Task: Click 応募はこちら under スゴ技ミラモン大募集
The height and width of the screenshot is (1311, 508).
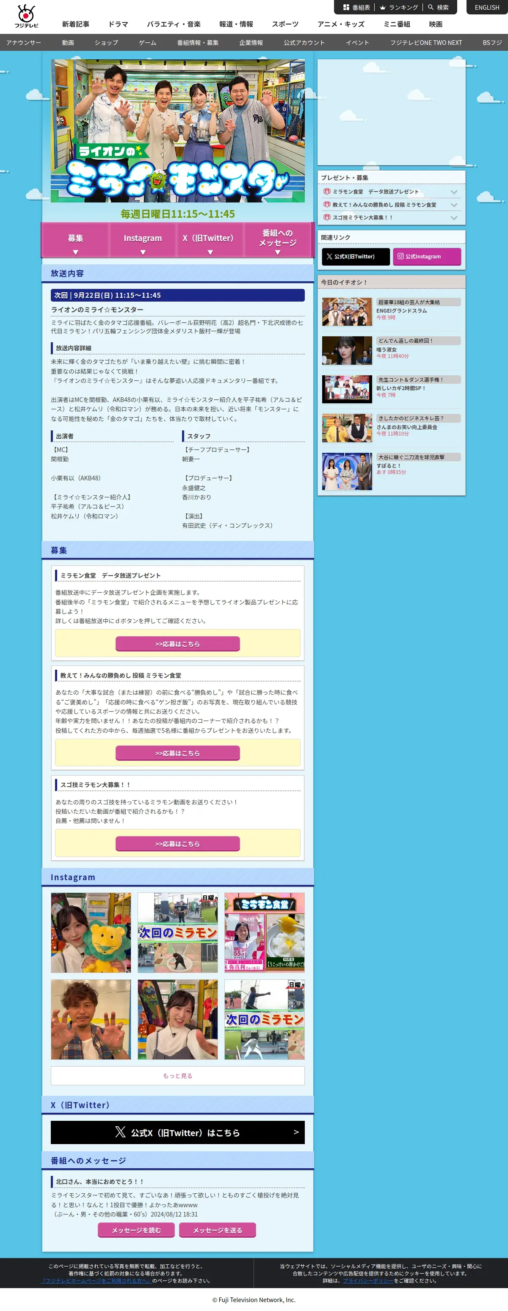Action: pos(177,844)
